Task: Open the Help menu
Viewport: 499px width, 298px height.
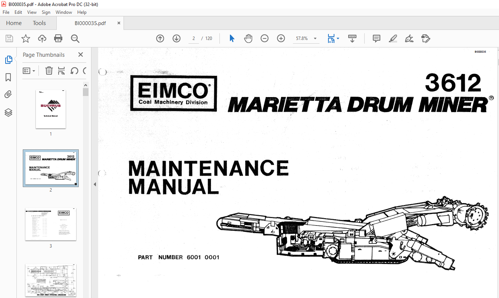Action: click(x=82, y=12)
